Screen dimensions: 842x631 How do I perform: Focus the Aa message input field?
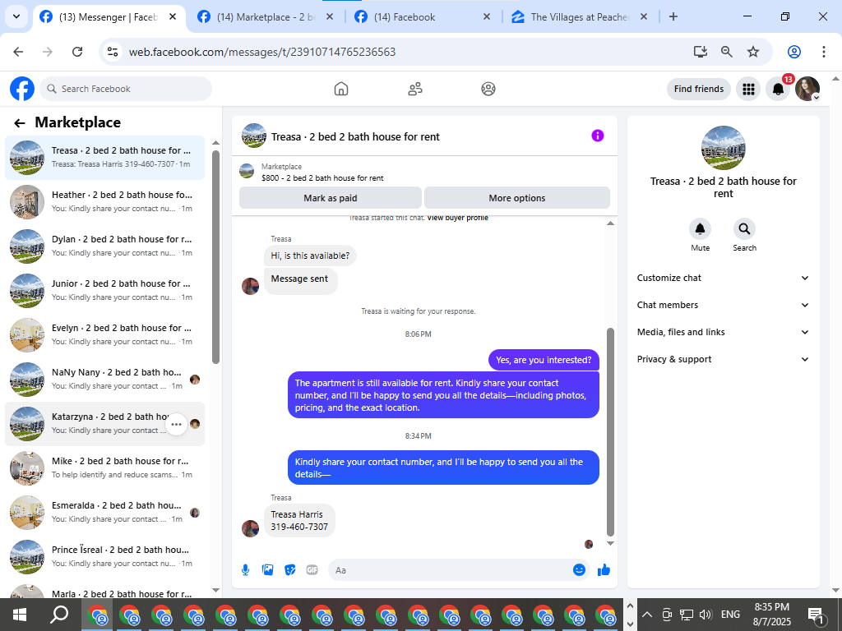click(x=451, y=570)
